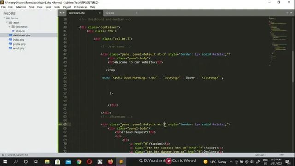Open taskbar Search
This screenshot has width=295, height=166.
click(16, 162)
